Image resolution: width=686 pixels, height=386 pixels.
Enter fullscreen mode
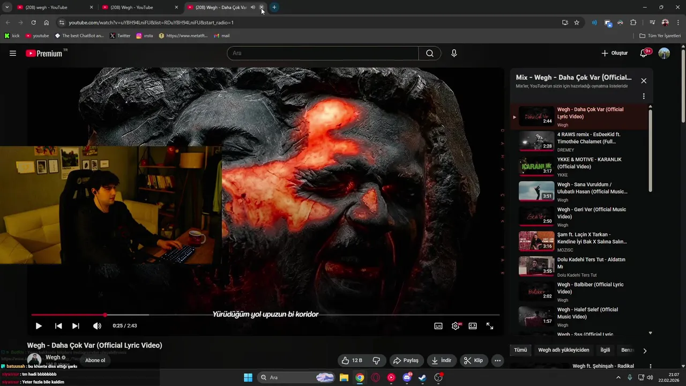click(490, 326)
